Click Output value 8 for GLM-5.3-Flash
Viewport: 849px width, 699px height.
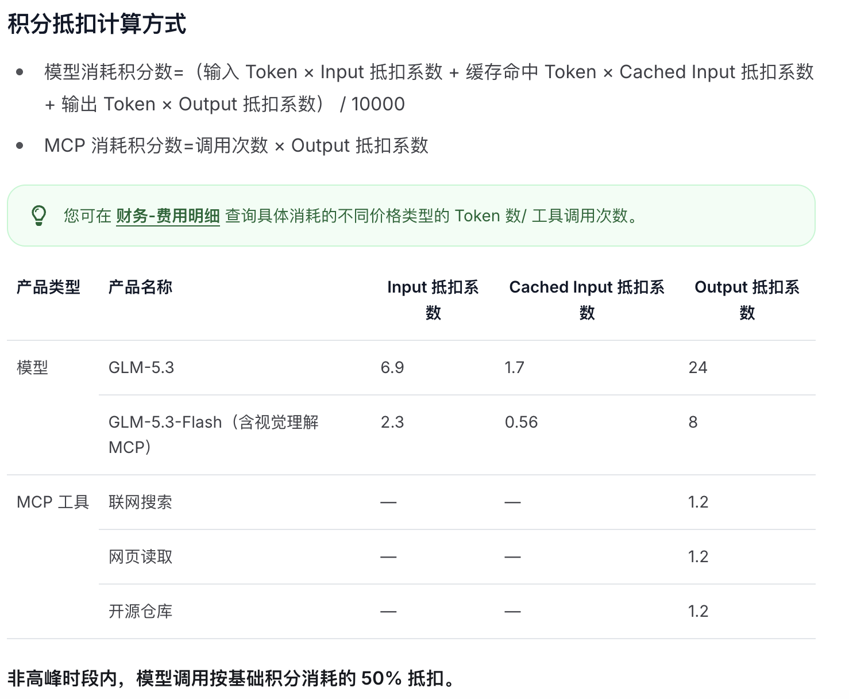[693, 422]
